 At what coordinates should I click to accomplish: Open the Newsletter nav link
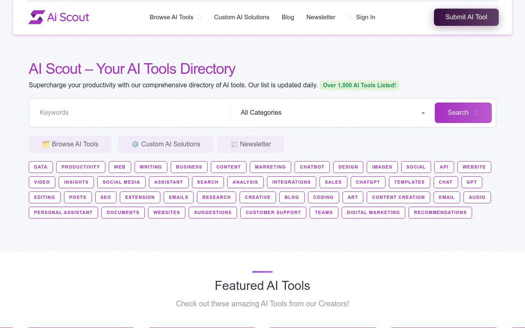point(321,17)
